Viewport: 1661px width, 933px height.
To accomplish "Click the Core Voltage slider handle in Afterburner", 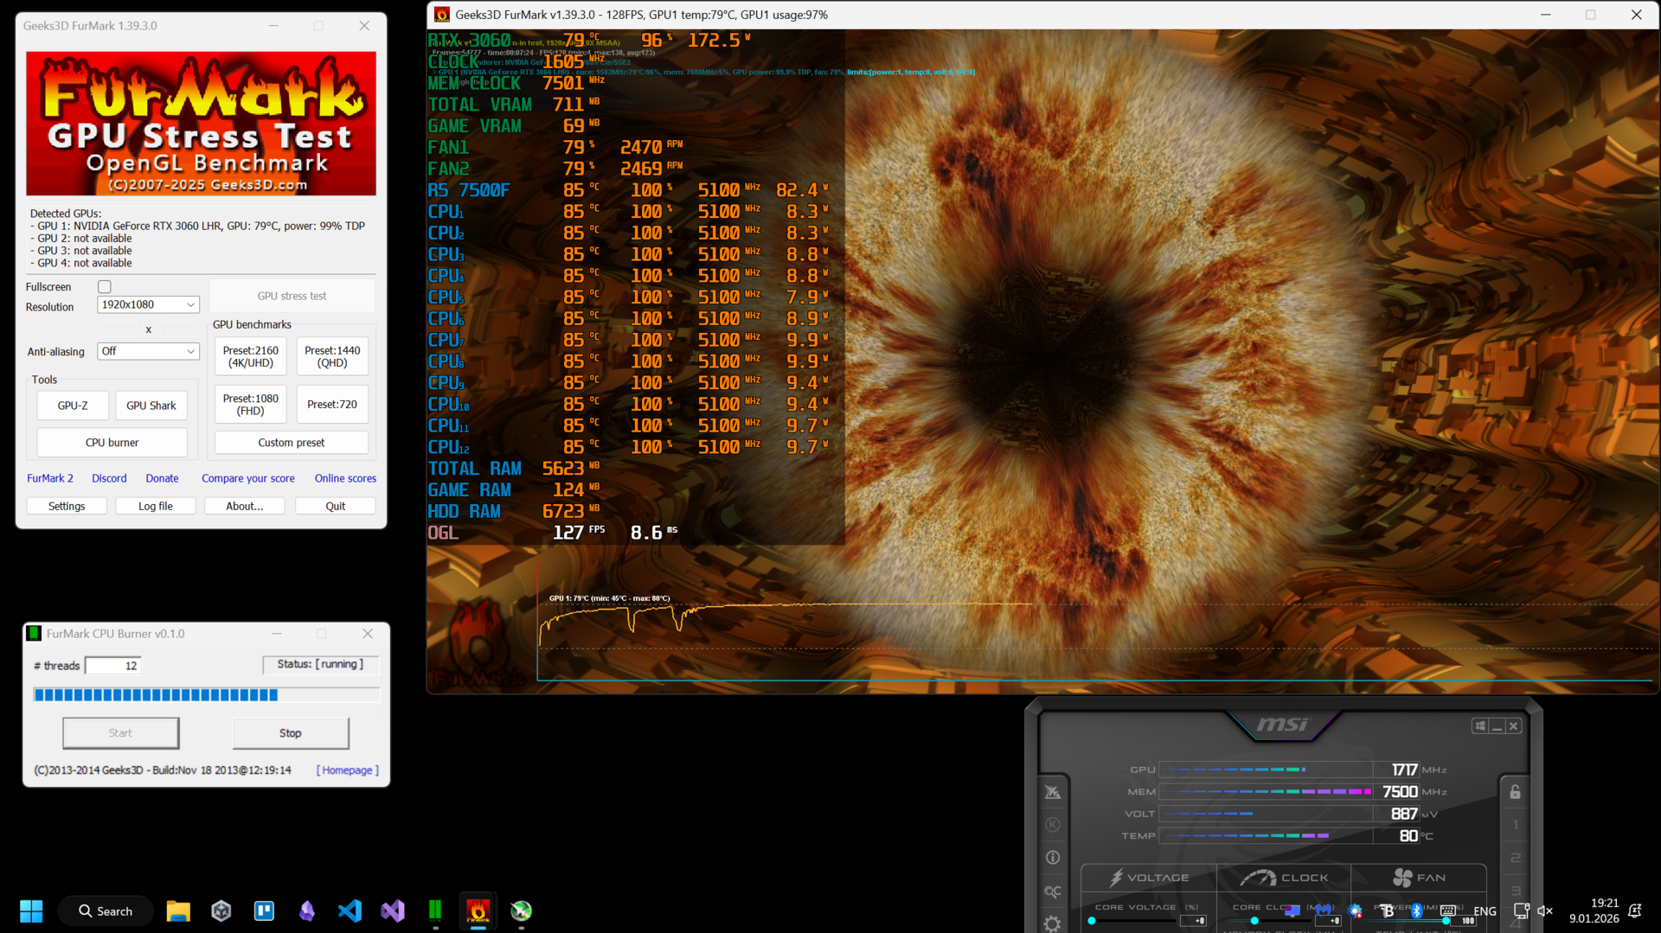I will click(1093, 921).
